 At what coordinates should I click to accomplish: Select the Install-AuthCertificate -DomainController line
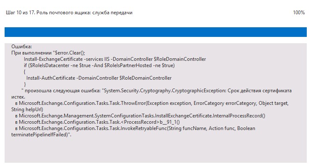click(99, 78)
